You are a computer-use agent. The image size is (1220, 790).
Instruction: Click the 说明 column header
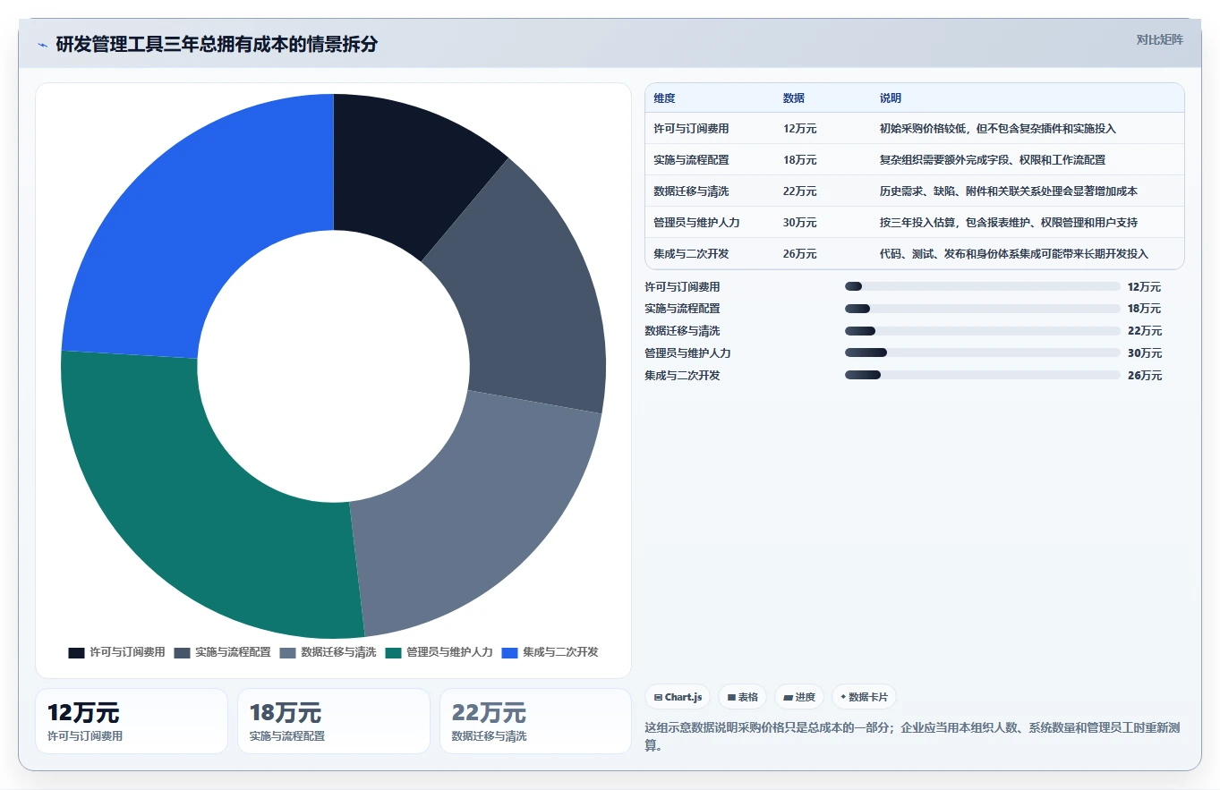[891, 98]
